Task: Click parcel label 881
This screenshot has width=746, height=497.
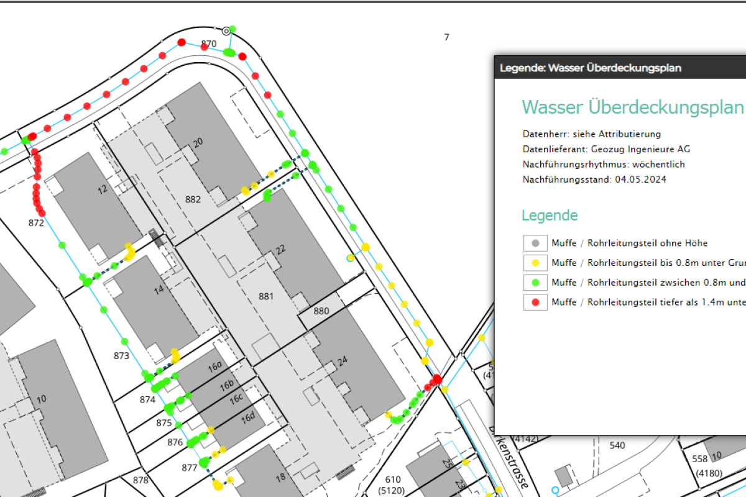Action: pos(266,296)
